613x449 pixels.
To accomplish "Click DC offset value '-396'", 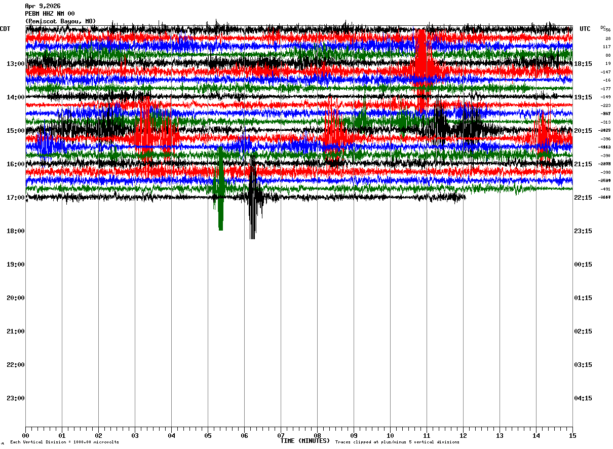I will click(606, 139).
